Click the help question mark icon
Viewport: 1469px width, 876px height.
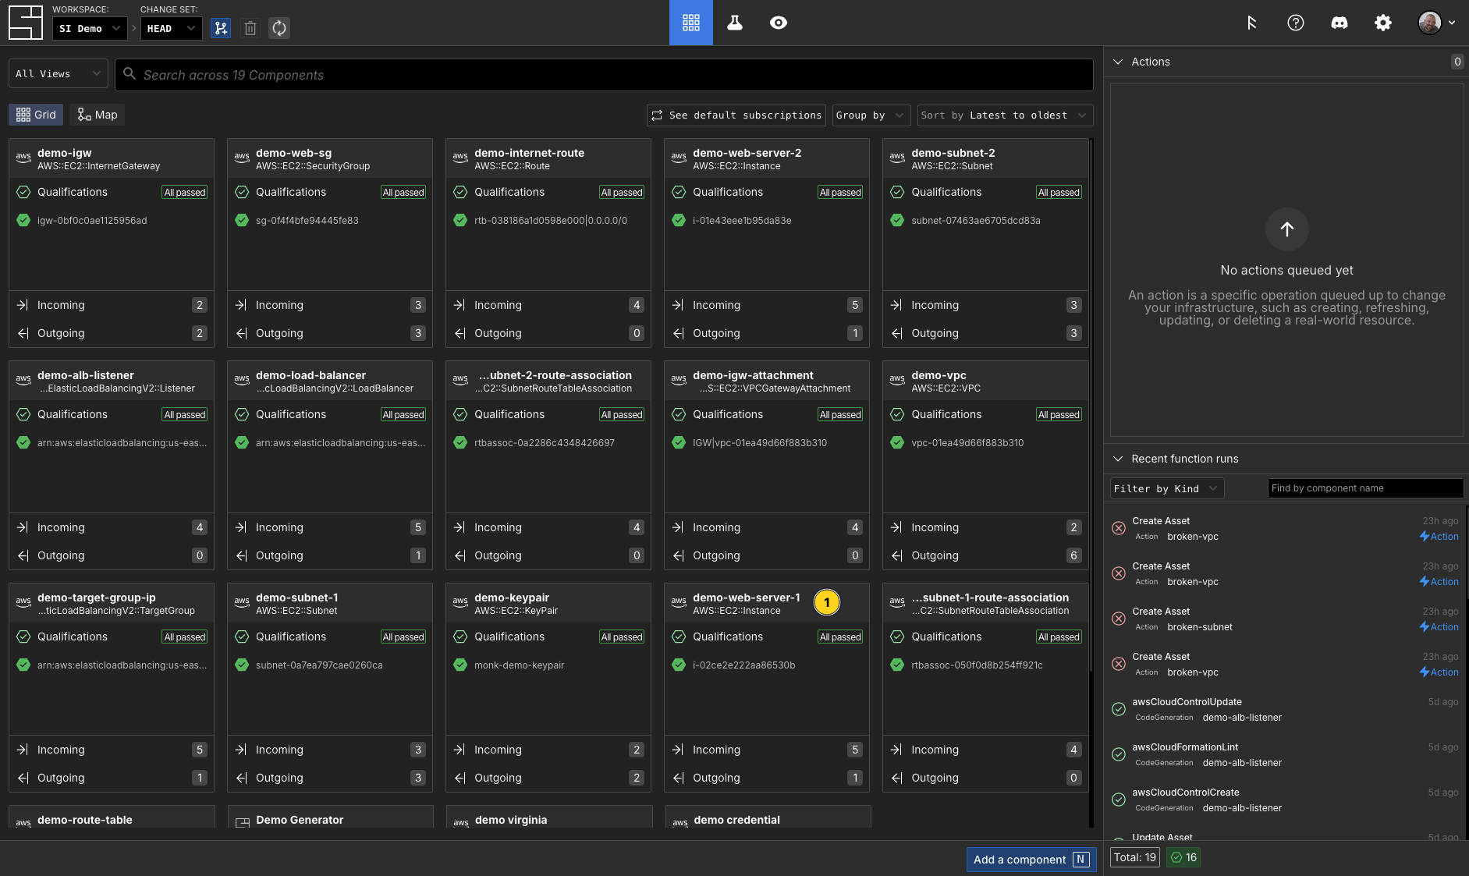(1295, 23)
